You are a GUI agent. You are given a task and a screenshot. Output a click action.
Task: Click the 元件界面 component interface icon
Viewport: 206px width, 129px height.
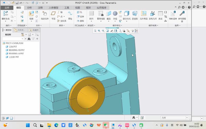[143, 14]
